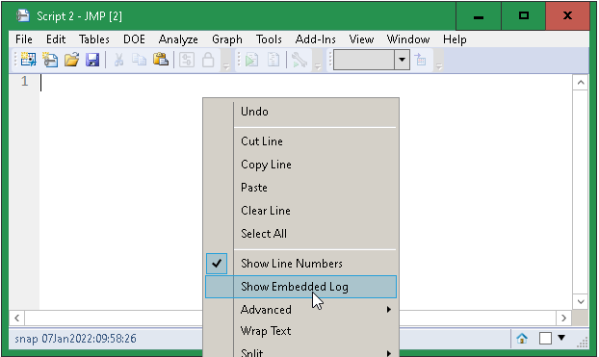Open the Analyze menu
The height and width of the screenshot is (357, 599).
(178, 39)
